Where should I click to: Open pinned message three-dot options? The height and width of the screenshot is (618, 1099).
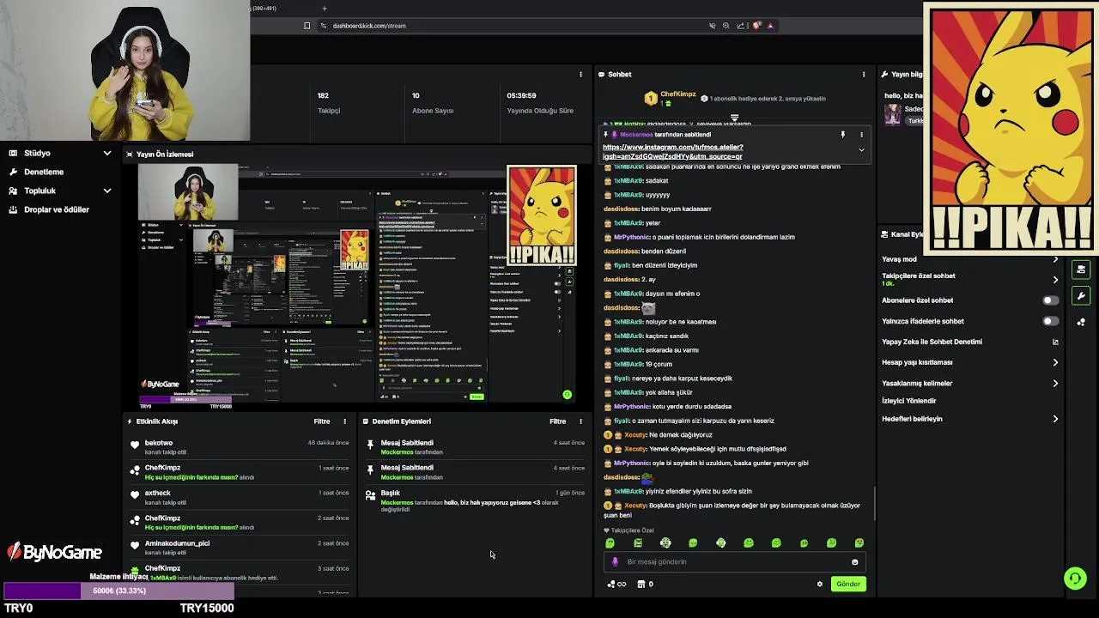pyautogui.click(x=861, y=135)
